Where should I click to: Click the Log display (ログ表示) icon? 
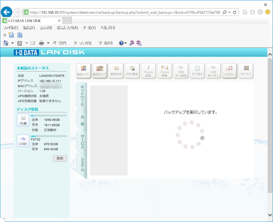click(x=197, y=71)
